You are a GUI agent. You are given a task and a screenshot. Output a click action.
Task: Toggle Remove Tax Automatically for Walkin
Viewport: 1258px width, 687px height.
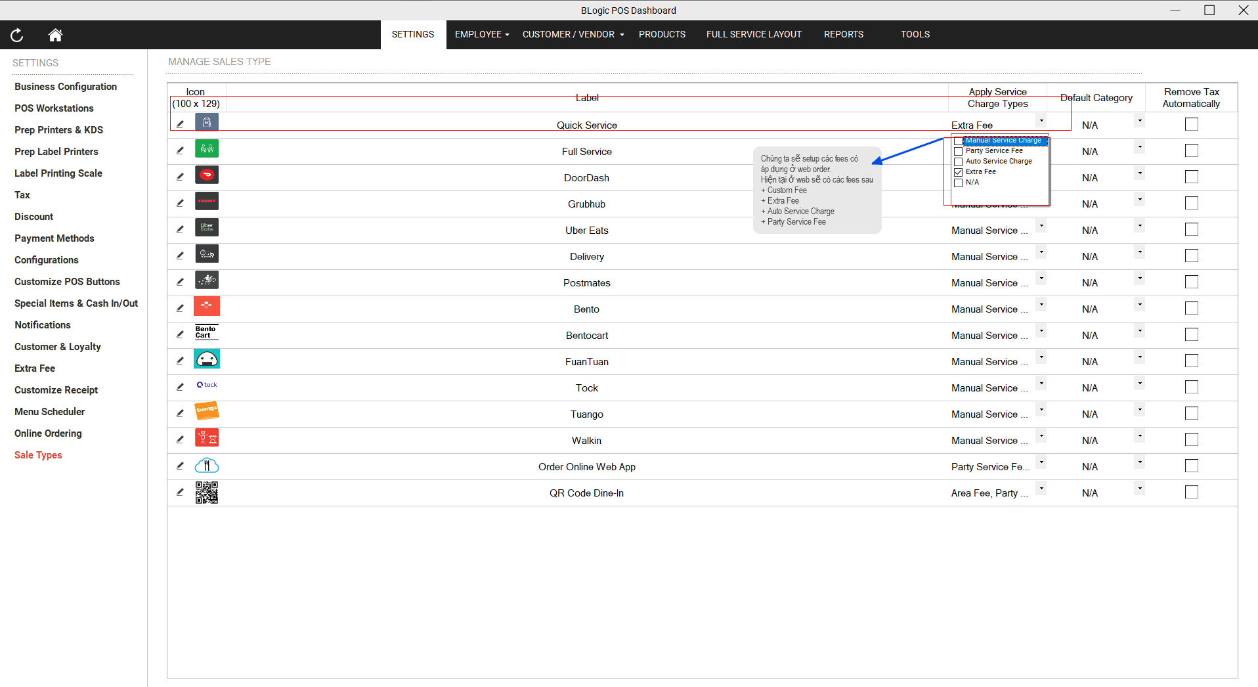1191,440
